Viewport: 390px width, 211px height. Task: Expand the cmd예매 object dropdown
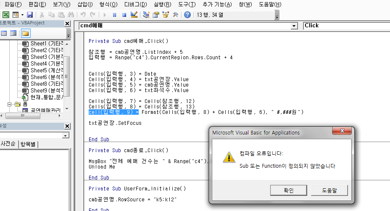point(294,26)
